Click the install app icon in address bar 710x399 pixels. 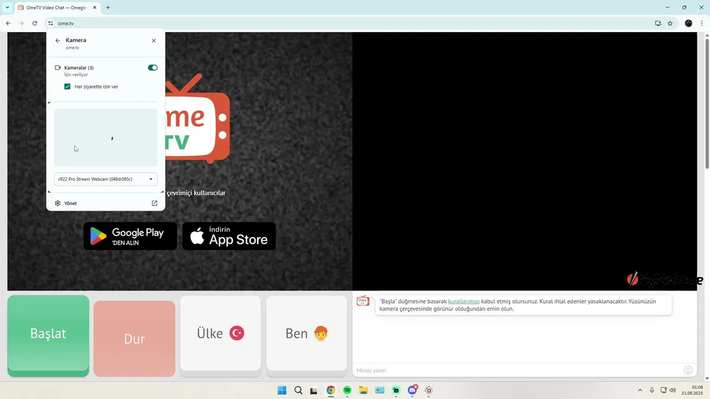pos(658,23)
